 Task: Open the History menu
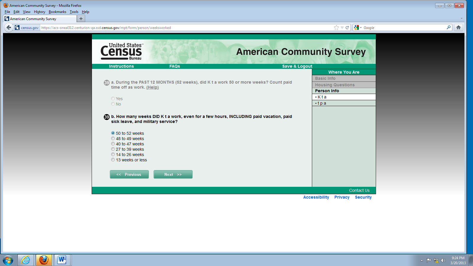pos(39,12)
